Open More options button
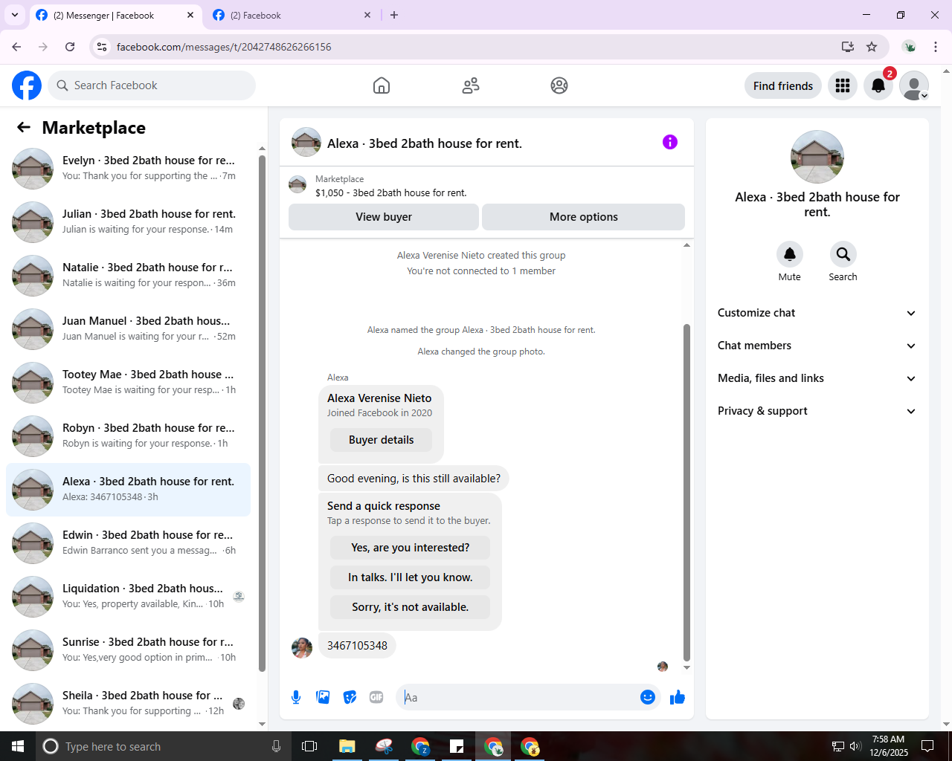The image size is (952, 761). (584, 217)
